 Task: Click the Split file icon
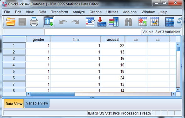pos(170,22)
